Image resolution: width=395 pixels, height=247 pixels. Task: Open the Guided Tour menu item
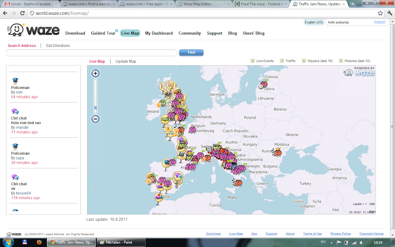[x=103, y=33]
